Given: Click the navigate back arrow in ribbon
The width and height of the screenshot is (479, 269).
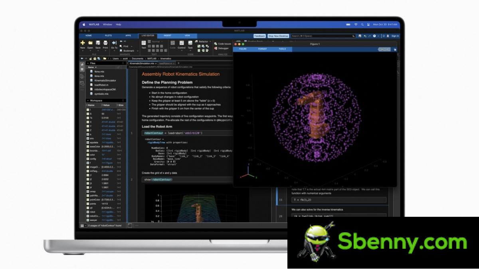Looking at the screenshot, I should [x=121, y=41].
